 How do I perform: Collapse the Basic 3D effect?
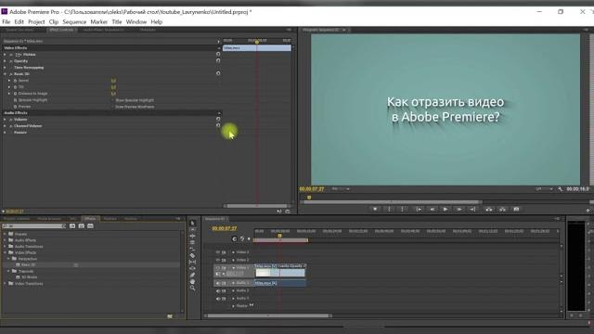5,74
